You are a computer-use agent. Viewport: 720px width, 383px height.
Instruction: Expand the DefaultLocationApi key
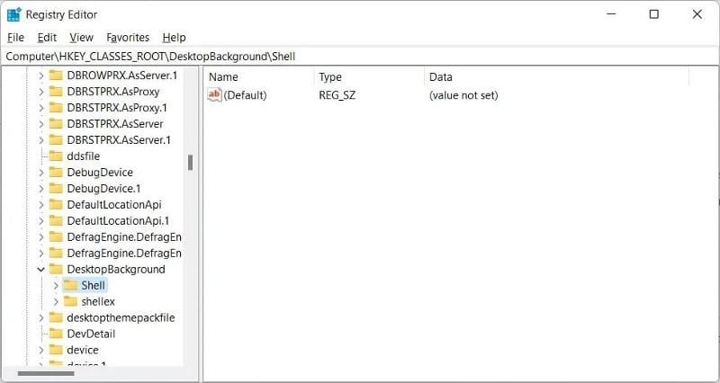(40, 205)
